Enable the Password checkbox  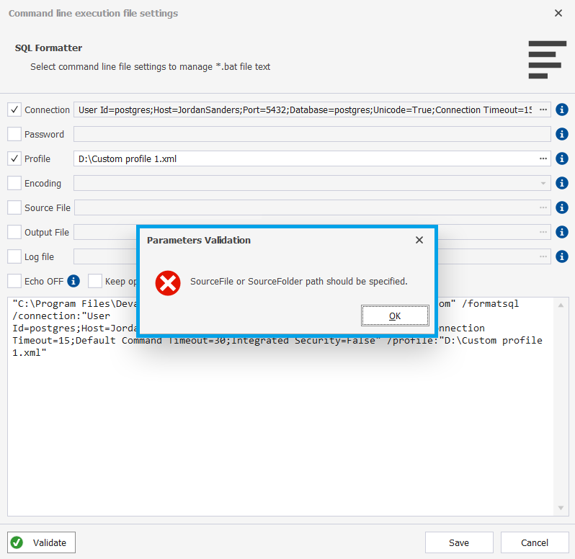[14, 134]
